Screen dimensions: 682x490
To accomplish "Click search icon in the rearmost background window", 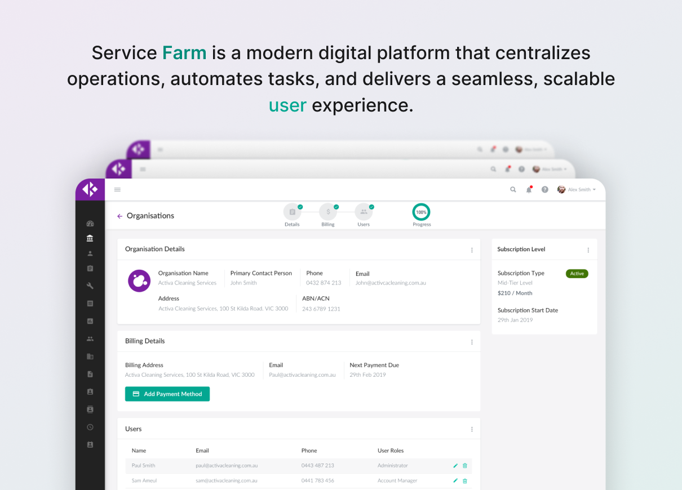I will pyautogui.click(x=480, y=150).
